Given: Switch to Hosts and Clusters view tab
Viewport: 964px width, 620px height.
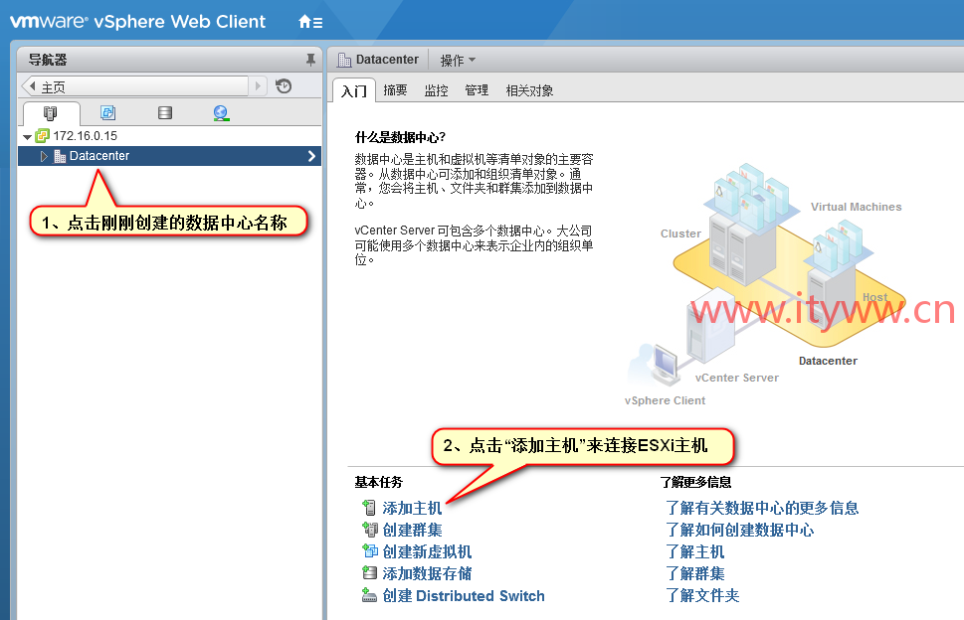Looking at the screenshot, I should 51,113.
